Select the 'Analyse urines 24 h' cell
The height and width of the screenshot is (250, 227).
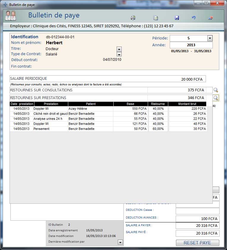click(50, 119)
